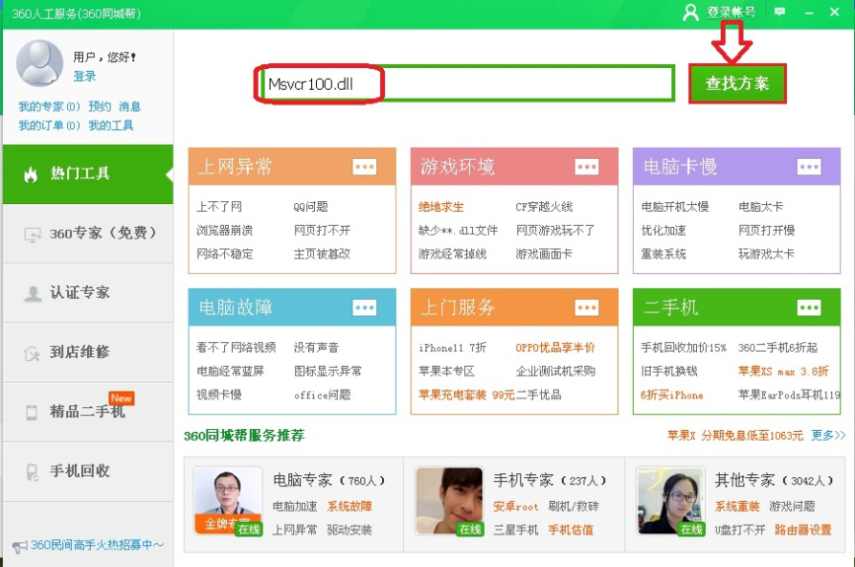This screenshot has height=567, width=855.
Task: Open more options on 二手机 card
Action: tap(809, 308)
